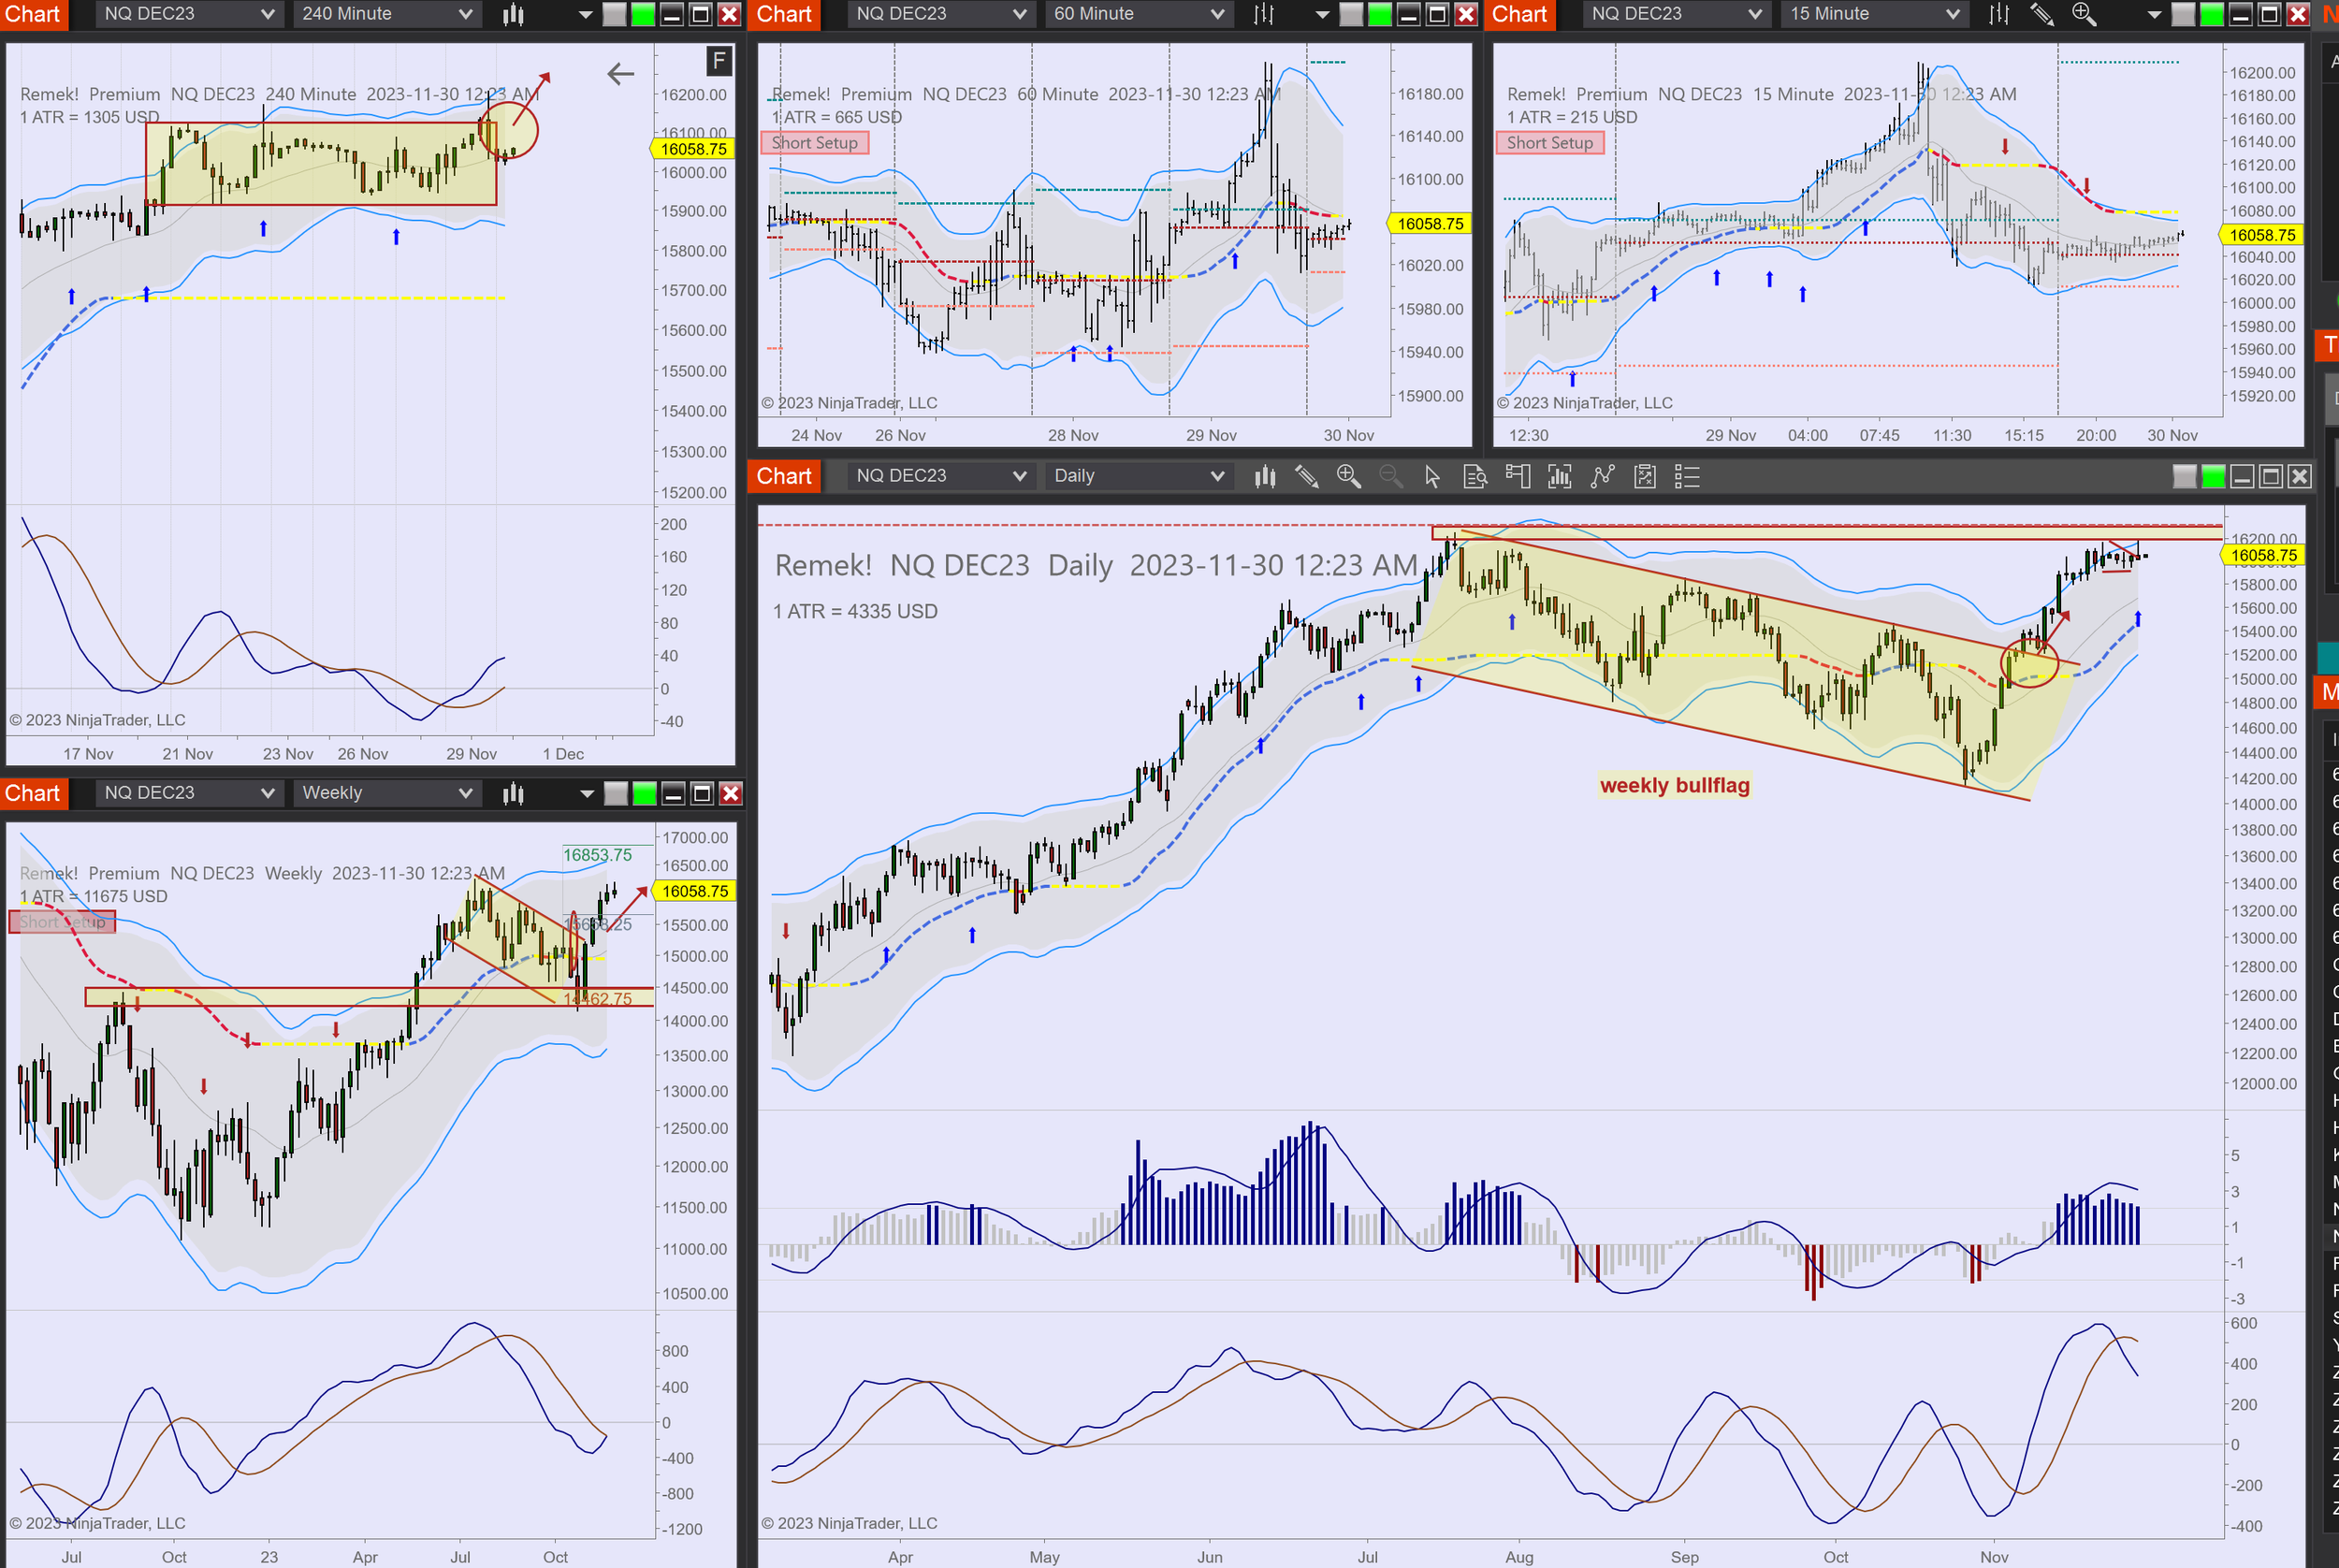
Task: Zoom in on the 15 Minute chart
Action: [2084, 14]
